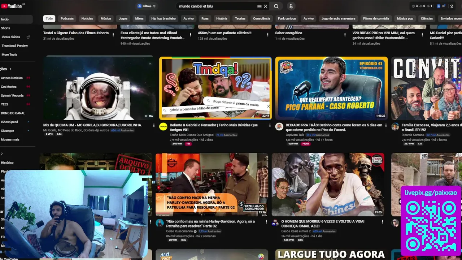Expand the Inscrições section chevron in sidebar
Image resolution: width=462 pixels, height=260 pixels.
click(10, 69)
